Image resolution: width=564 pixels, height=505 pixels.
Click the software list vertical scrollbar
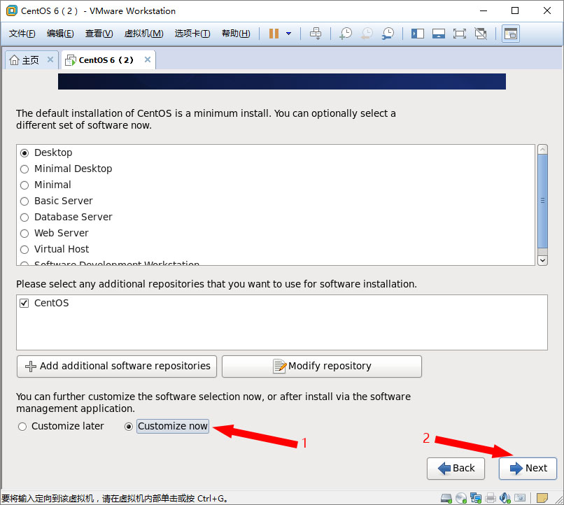click(x=542, y=201)
